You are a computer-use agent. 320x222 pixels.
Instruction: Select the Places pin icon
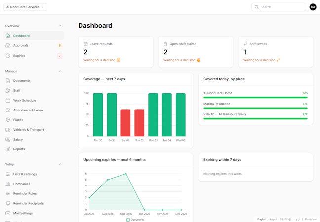coord(8,120)
